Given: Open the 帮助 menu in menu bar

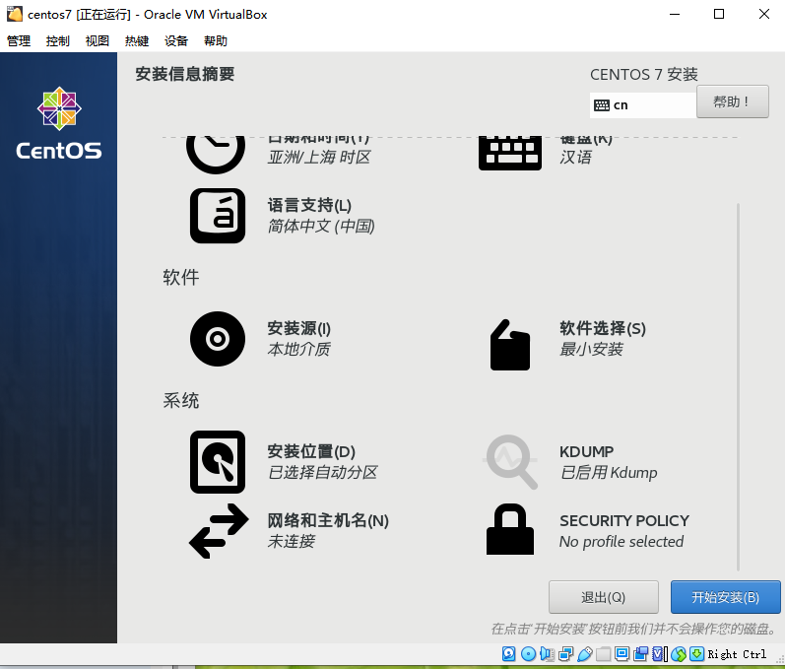Looking at the screenshot, I should pos(216,40).
